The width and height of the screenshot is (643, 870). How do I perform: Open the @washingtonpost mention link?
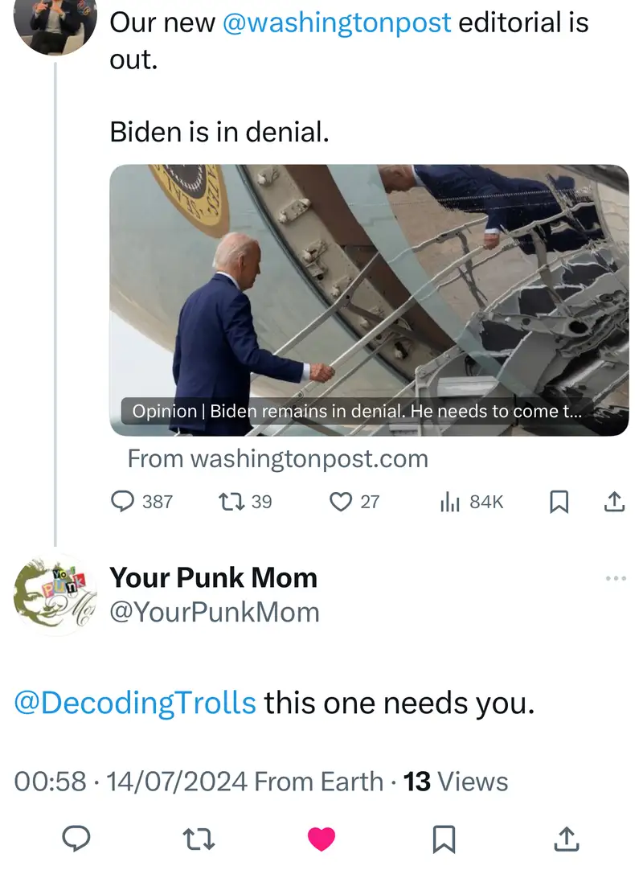click(336, 23)
